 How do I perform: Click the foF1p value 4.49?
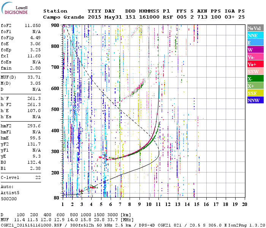tap(35, 38)
